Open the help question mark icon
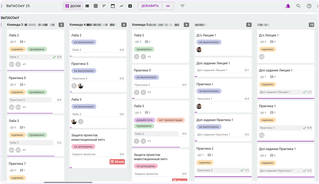Viewport: 319px width, 184px height. coord(309,6)
